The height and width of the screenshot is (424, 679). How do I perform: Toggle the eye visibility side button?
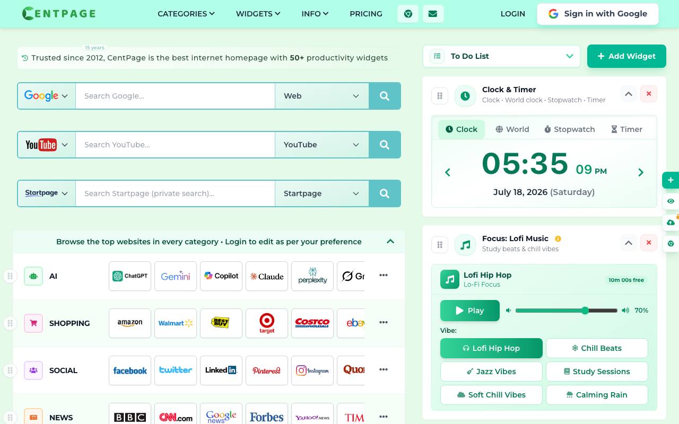tap(671, 201)
